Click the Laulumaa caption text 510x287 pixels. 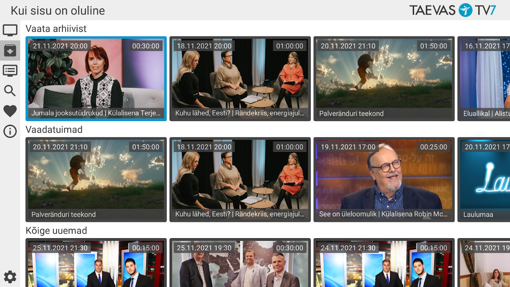tap(478, 215)
